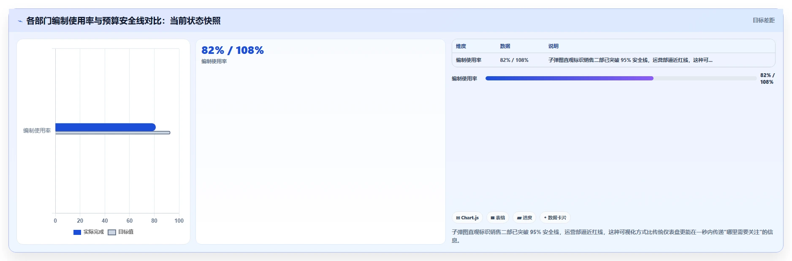Click the blue 实际完成 bar in the chart
Screen dimensions: 792x261
(x=106, y=127)
